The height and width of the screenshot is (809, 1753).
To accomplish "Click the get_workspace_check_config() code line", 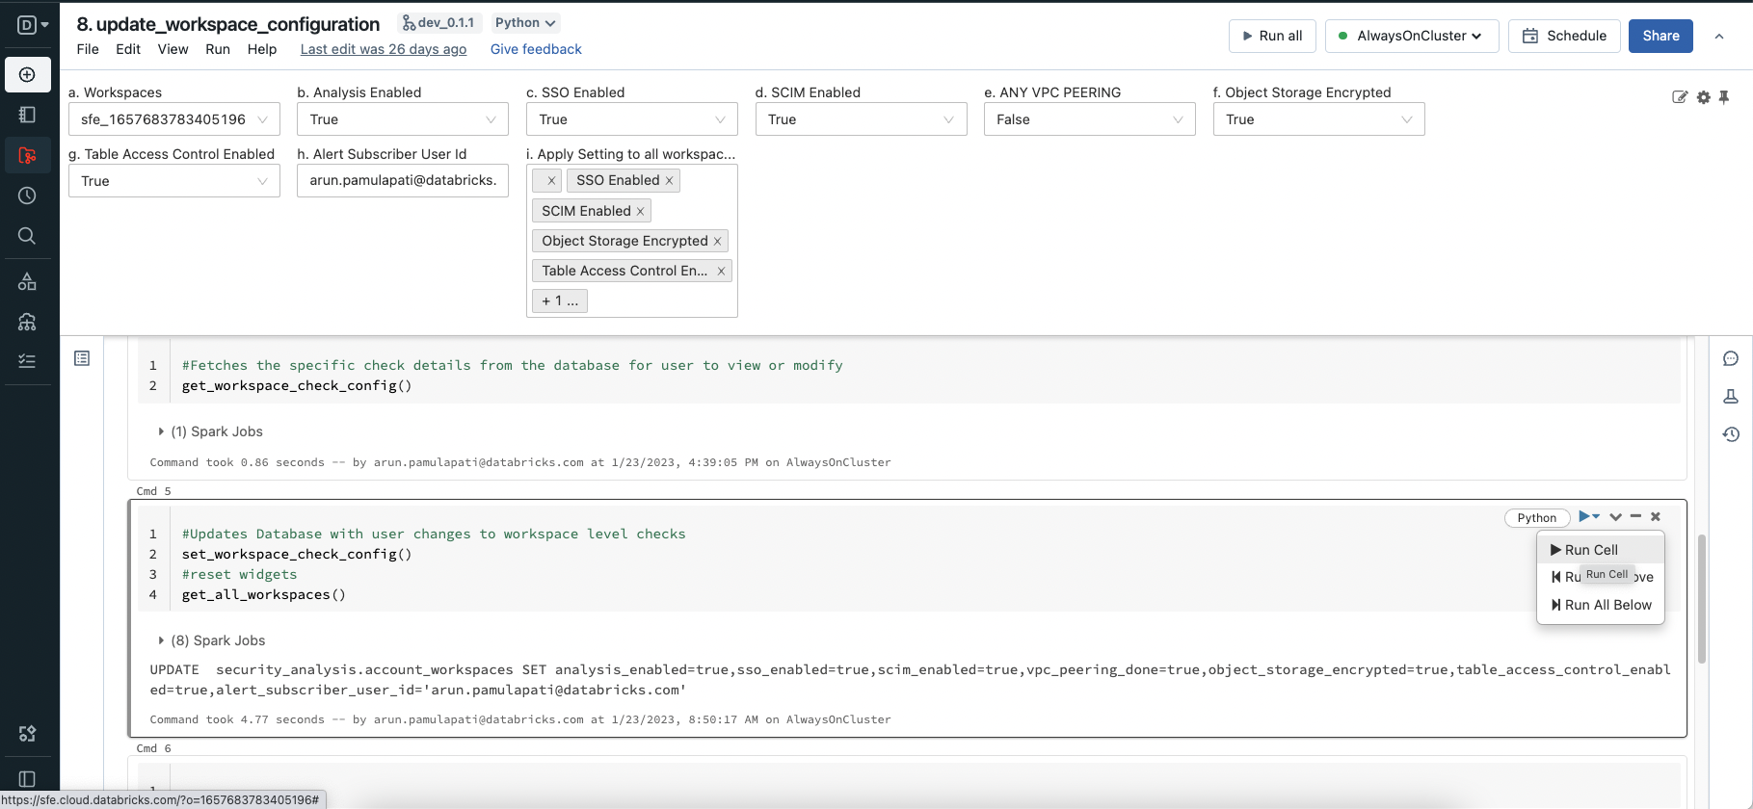I will (x=297, y=385).
